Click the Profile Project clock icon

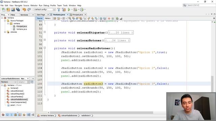pyautogui.click(x=82, y=10)
